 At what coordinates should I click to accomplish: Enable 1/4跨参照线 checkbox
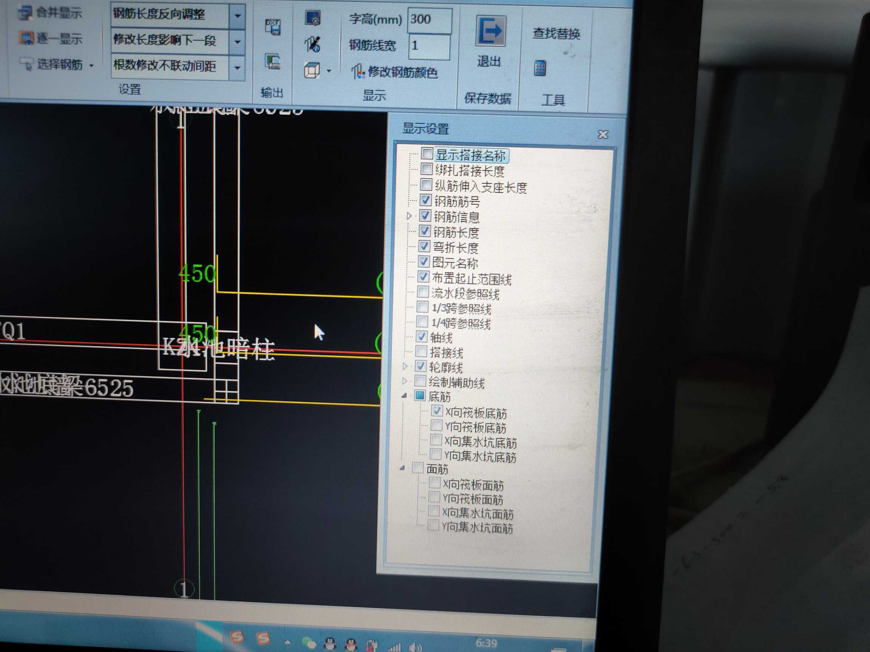[422, 321]
